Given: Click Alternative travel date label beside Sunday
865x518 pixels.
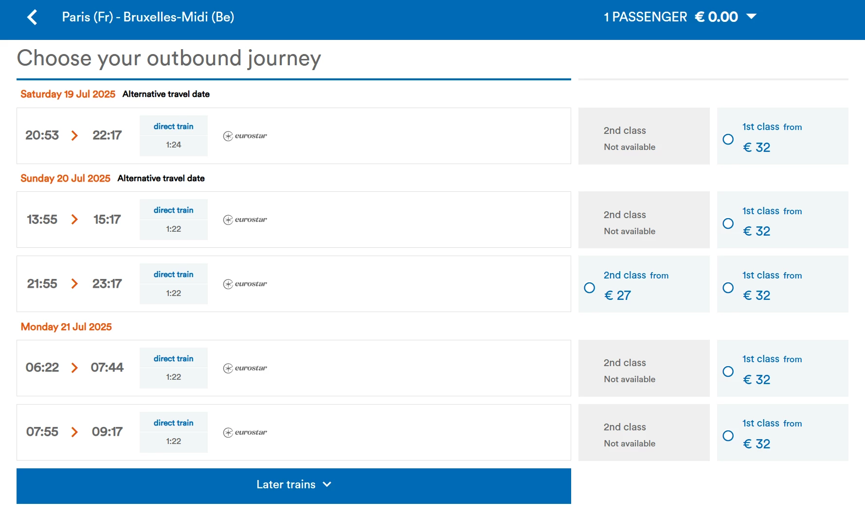Looking at the screenshot, I should tap(161, 178).
